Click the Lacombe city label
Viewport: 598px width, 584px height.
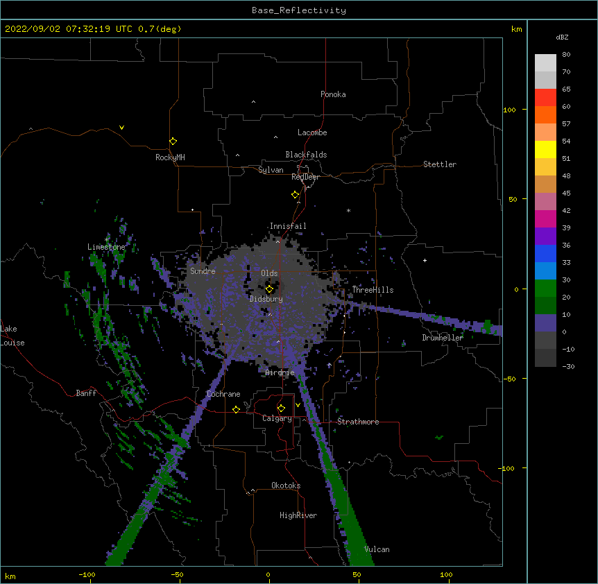(x=312, y=132)
